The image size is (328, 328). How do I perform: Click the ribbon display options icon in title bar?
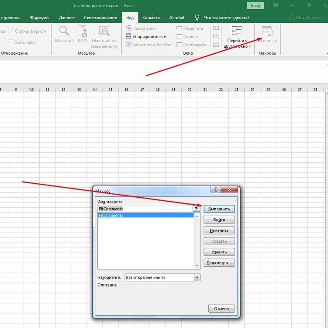276,6
